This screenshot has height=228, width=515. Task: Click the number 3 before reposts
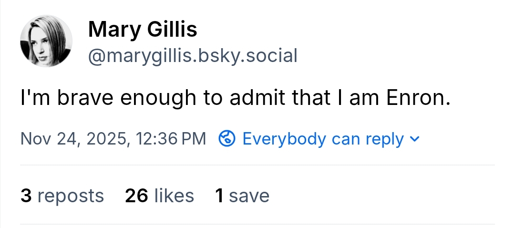[26, 196]
